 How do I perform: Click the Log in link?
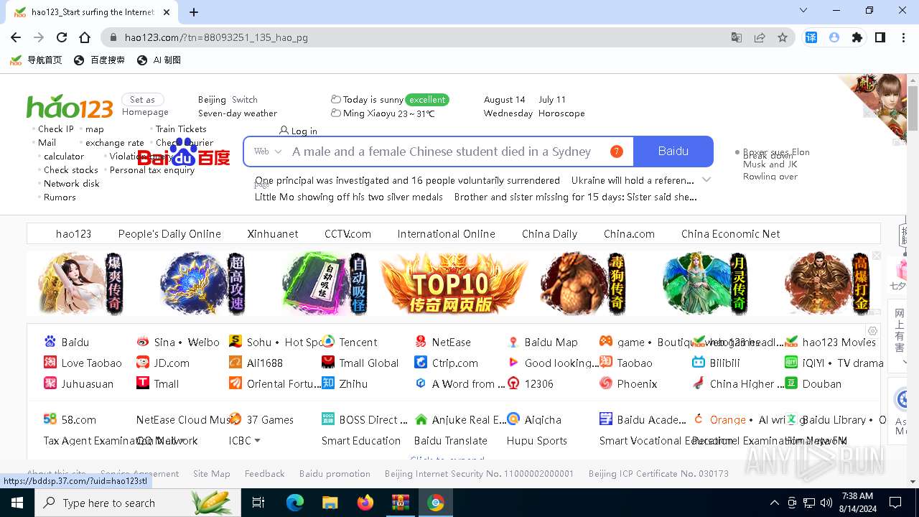(298, 131)
